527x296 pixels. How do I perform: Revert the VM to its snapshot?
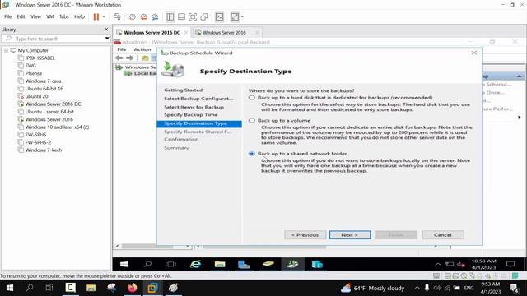144,16
